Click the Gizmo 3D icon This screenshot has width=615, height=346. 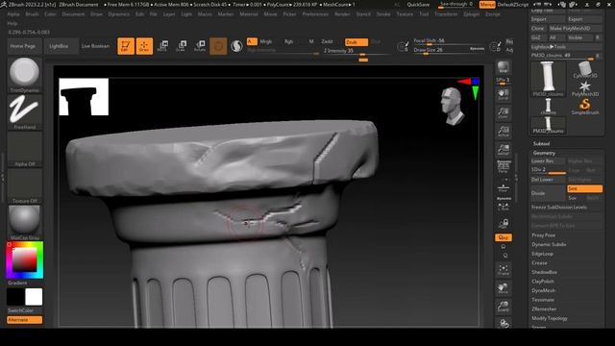(x=218, y=46)
